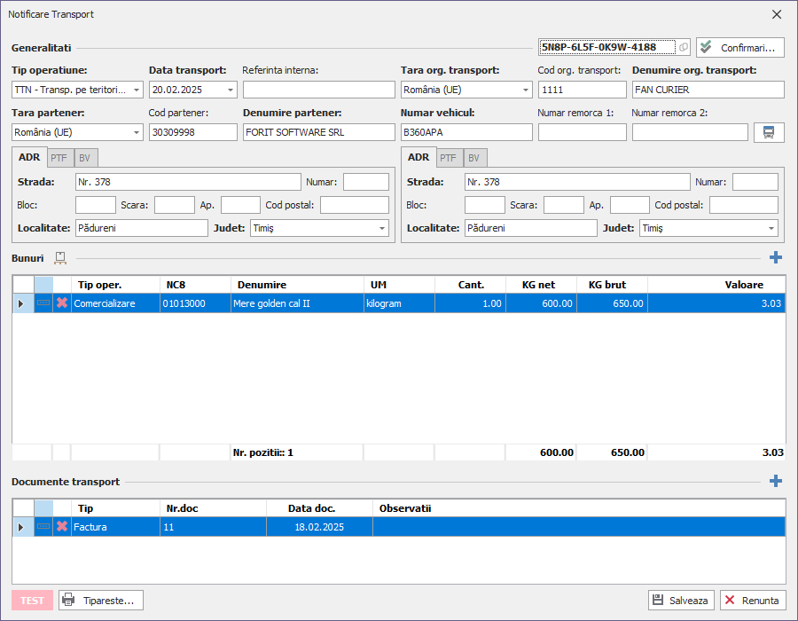Click the vehicle icon beside Numar remorca 2

pyautogui.click(x=769, y=132)
